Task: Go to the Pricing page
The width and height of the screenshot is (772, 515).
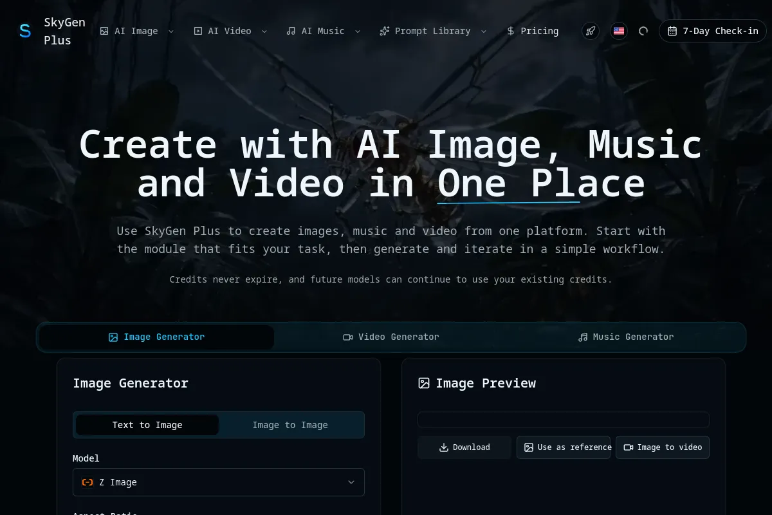Action: [533, 31]
